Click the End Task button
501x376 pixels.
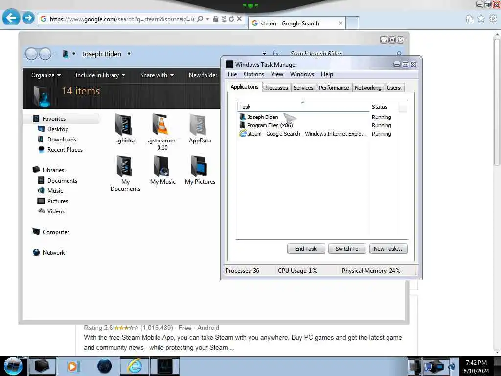(x=306, y=249)
